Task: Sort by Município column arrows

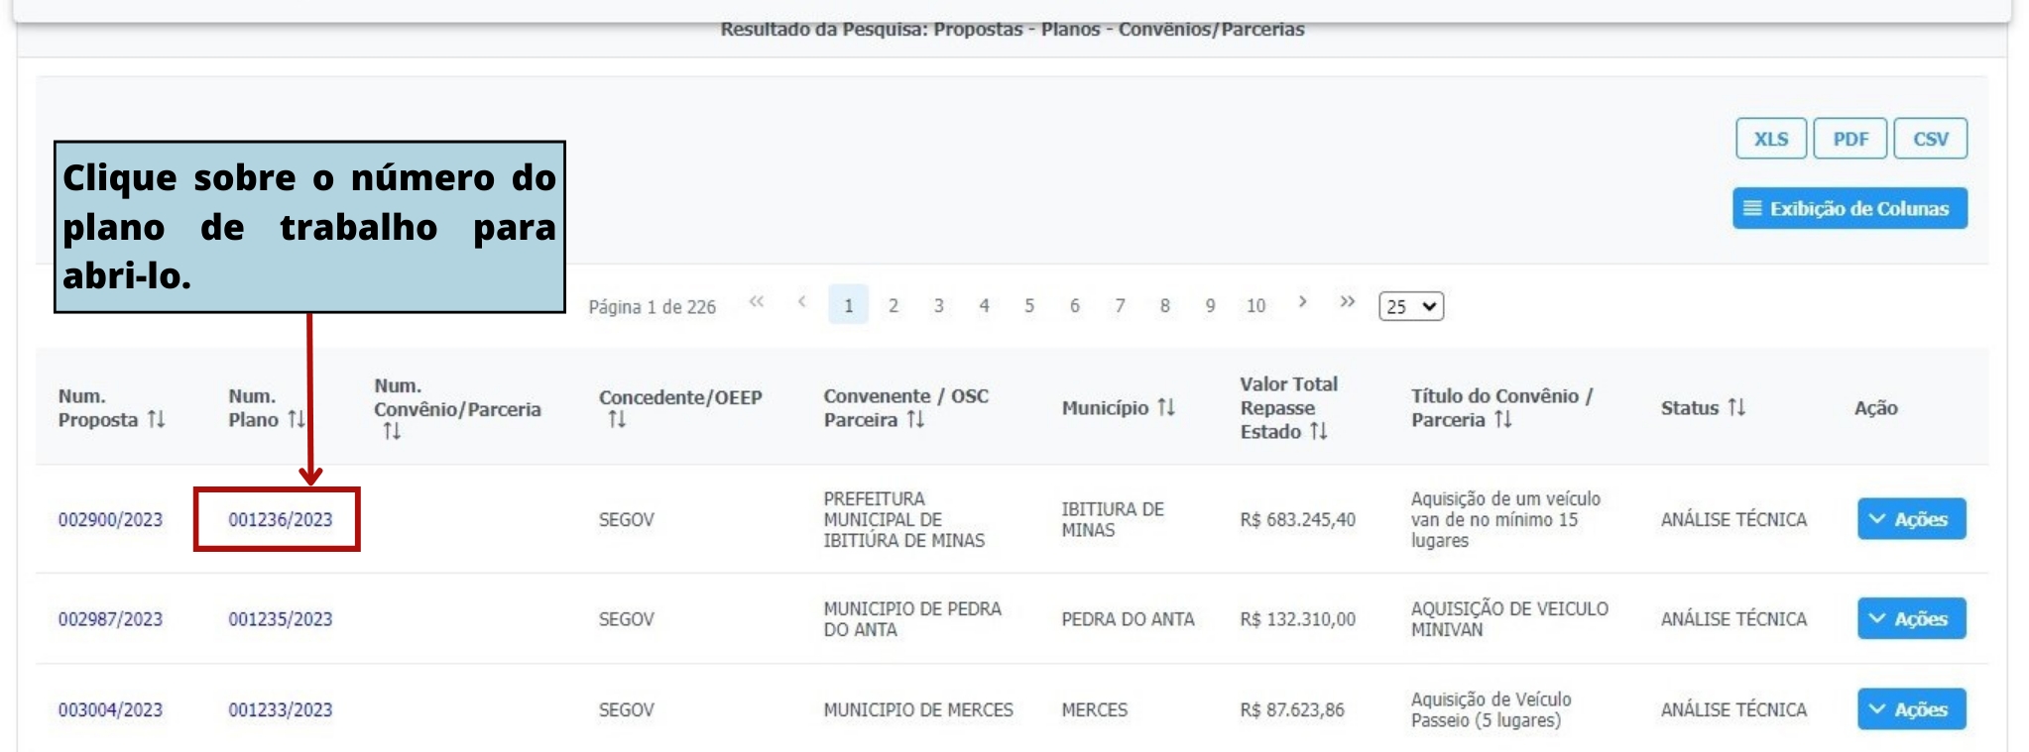Action: 1166,408
